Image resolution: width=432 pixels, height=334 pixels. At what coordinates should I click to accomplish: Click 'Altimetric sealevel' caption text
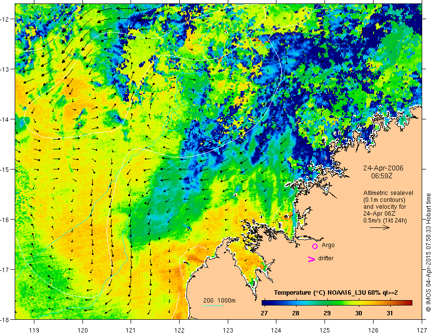point(388,193)
